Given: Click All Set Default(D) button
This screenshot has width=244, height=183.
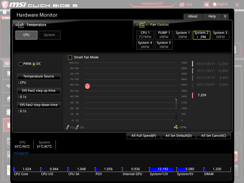Looking at the screenshot, I should coord(179,136).
